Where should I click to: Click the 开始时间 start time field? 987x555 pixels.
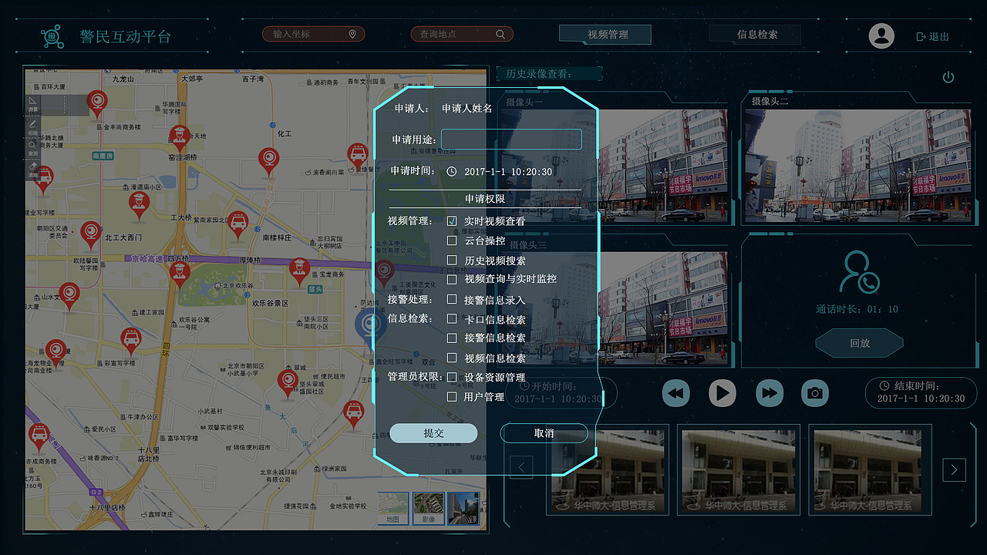click(561, 392)
